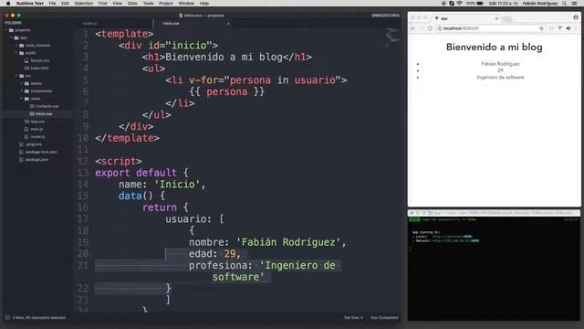
Task: Open the Window menu
Action: pos(186,4)
